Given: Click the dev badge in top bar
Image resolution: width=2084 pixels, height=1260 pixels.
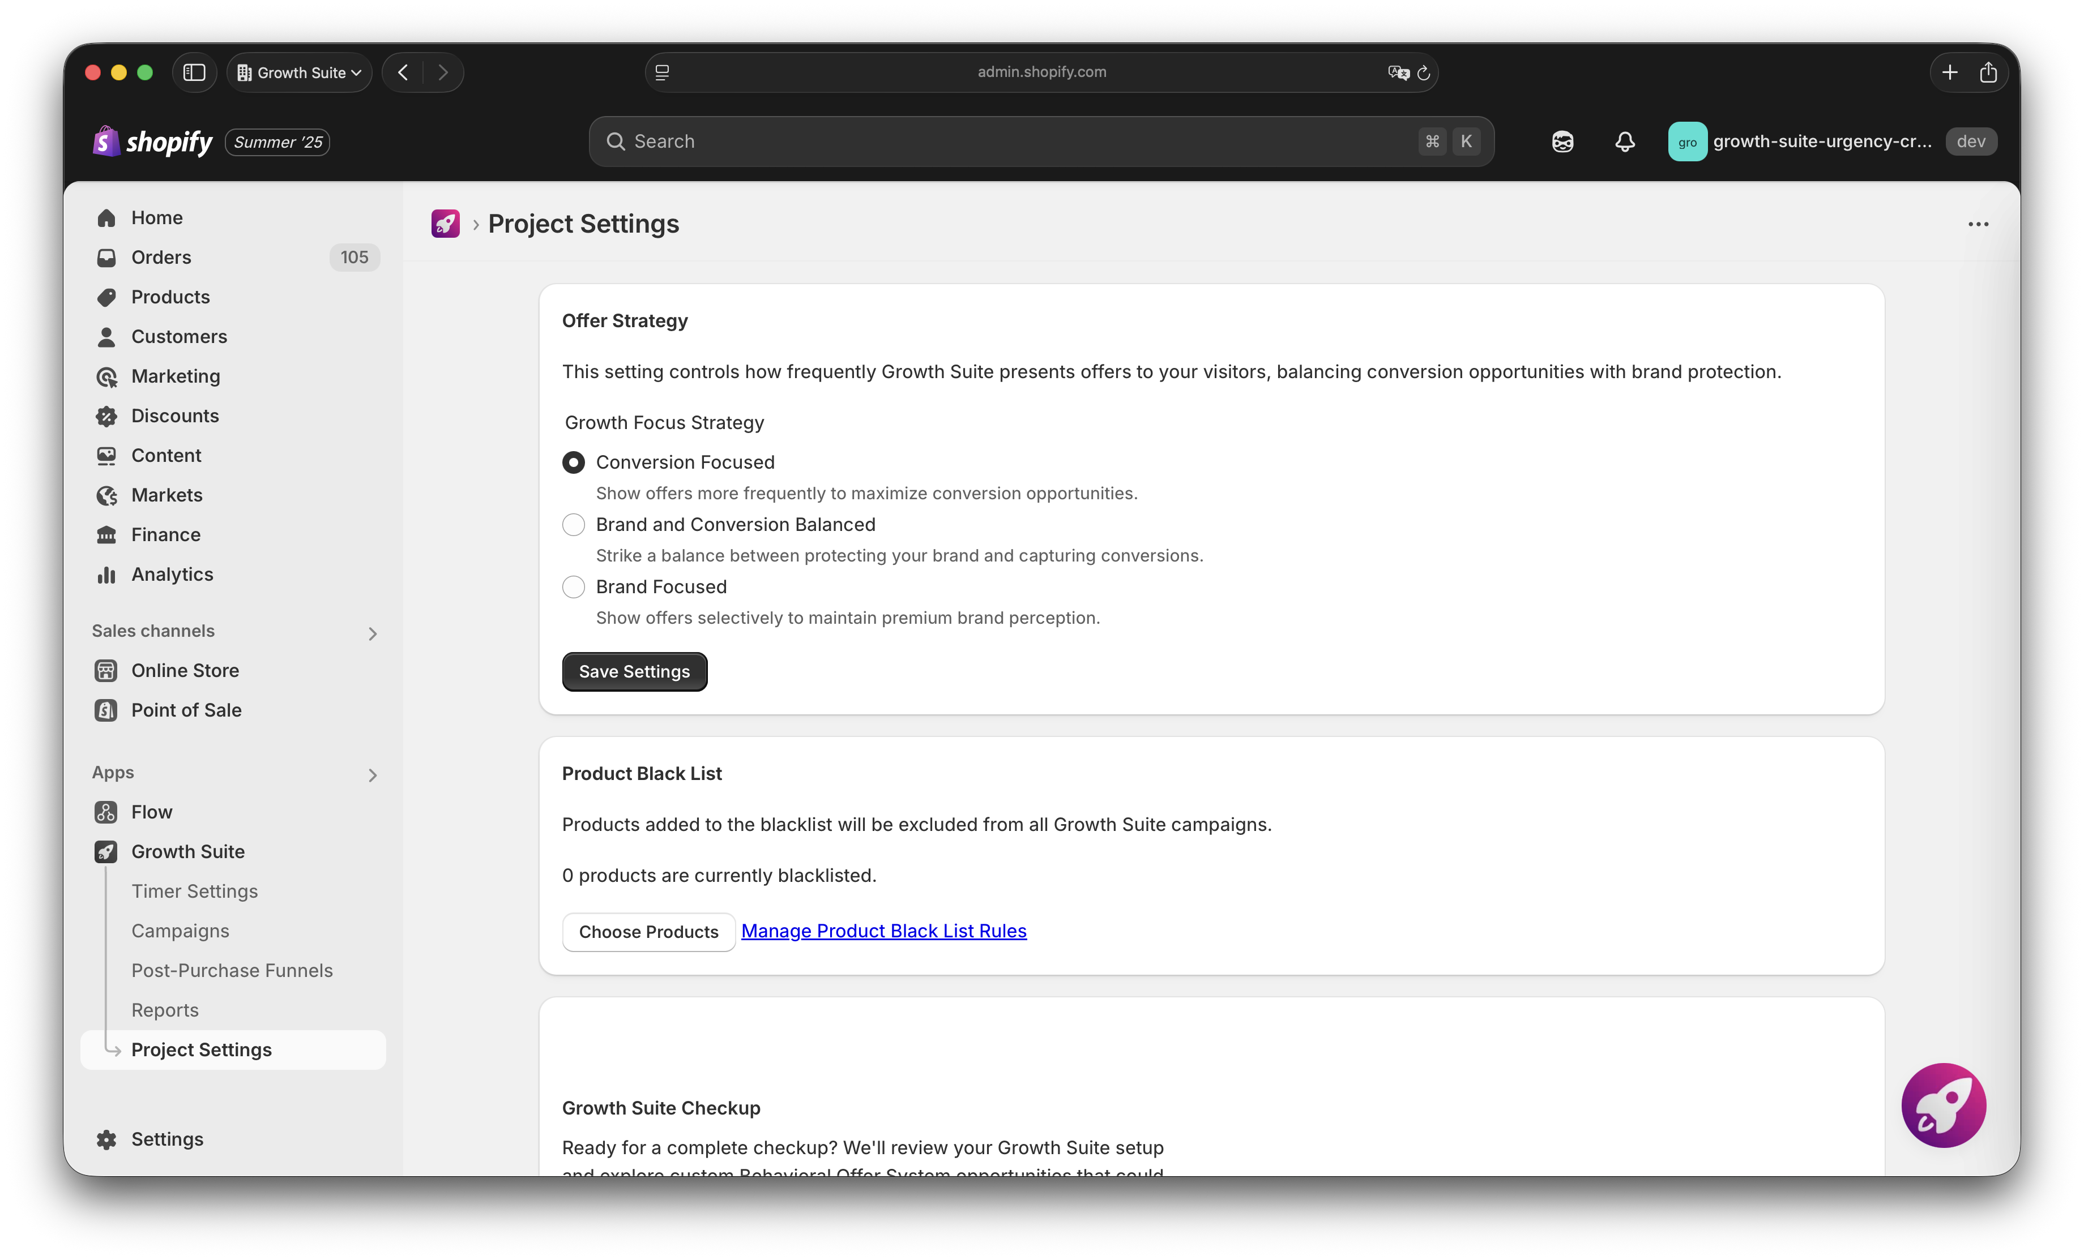Looking at the screenshot, I should click(1971, 141).
